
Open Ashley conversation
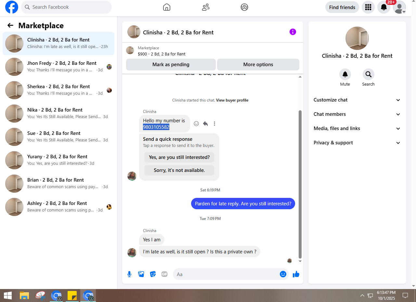58,207
